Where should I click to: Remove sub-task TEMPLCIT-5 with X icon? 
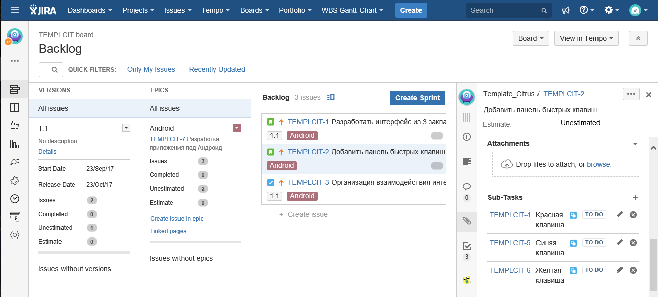[x=633, y=243]
